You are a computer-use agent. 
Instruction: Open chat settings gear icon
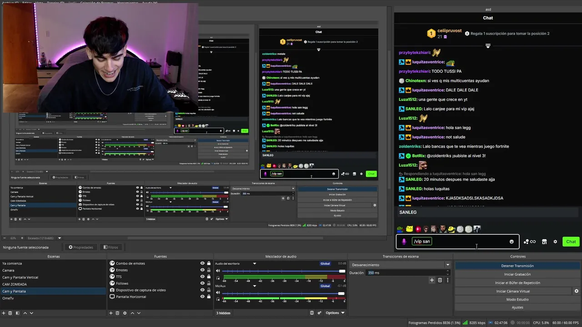tap(555, 242)
